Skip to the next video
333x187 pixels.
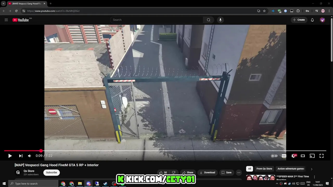coord(21,156)
